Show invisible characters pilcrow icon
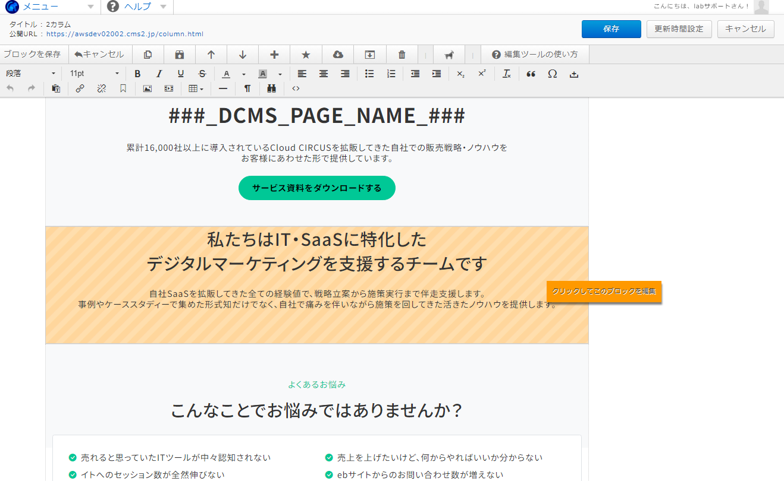Screen dimensions: 784x481 (247, 88)
